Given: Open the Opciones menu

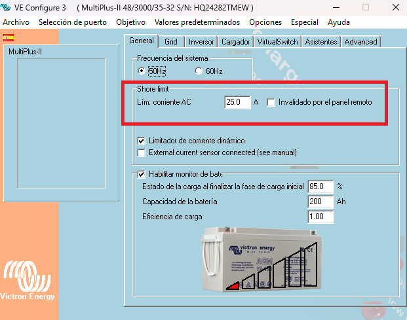Looking at the screenshot, I should pos(265,22).
